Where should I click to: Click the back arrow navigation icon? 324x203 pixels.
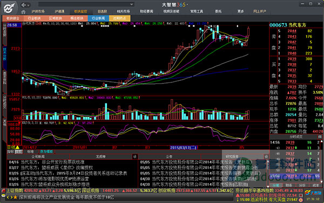point(24,5)
